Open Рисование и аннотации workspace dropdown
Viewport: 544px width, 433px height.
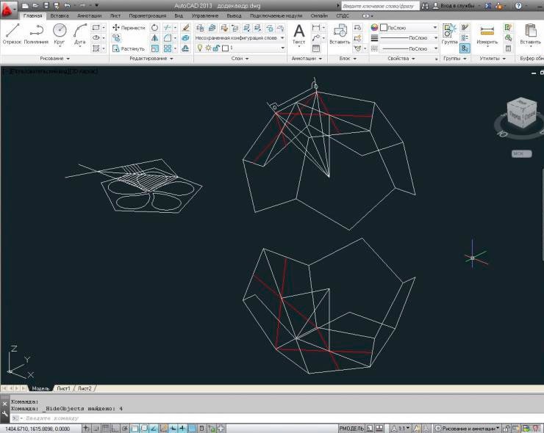click(469, 428)
